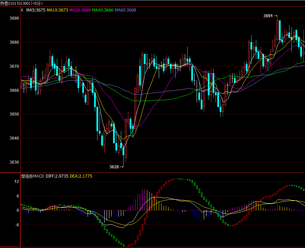Click the DEA:2.1775 value label
Viewport: 305px width, 248px height.
click(x=81, y=176)
